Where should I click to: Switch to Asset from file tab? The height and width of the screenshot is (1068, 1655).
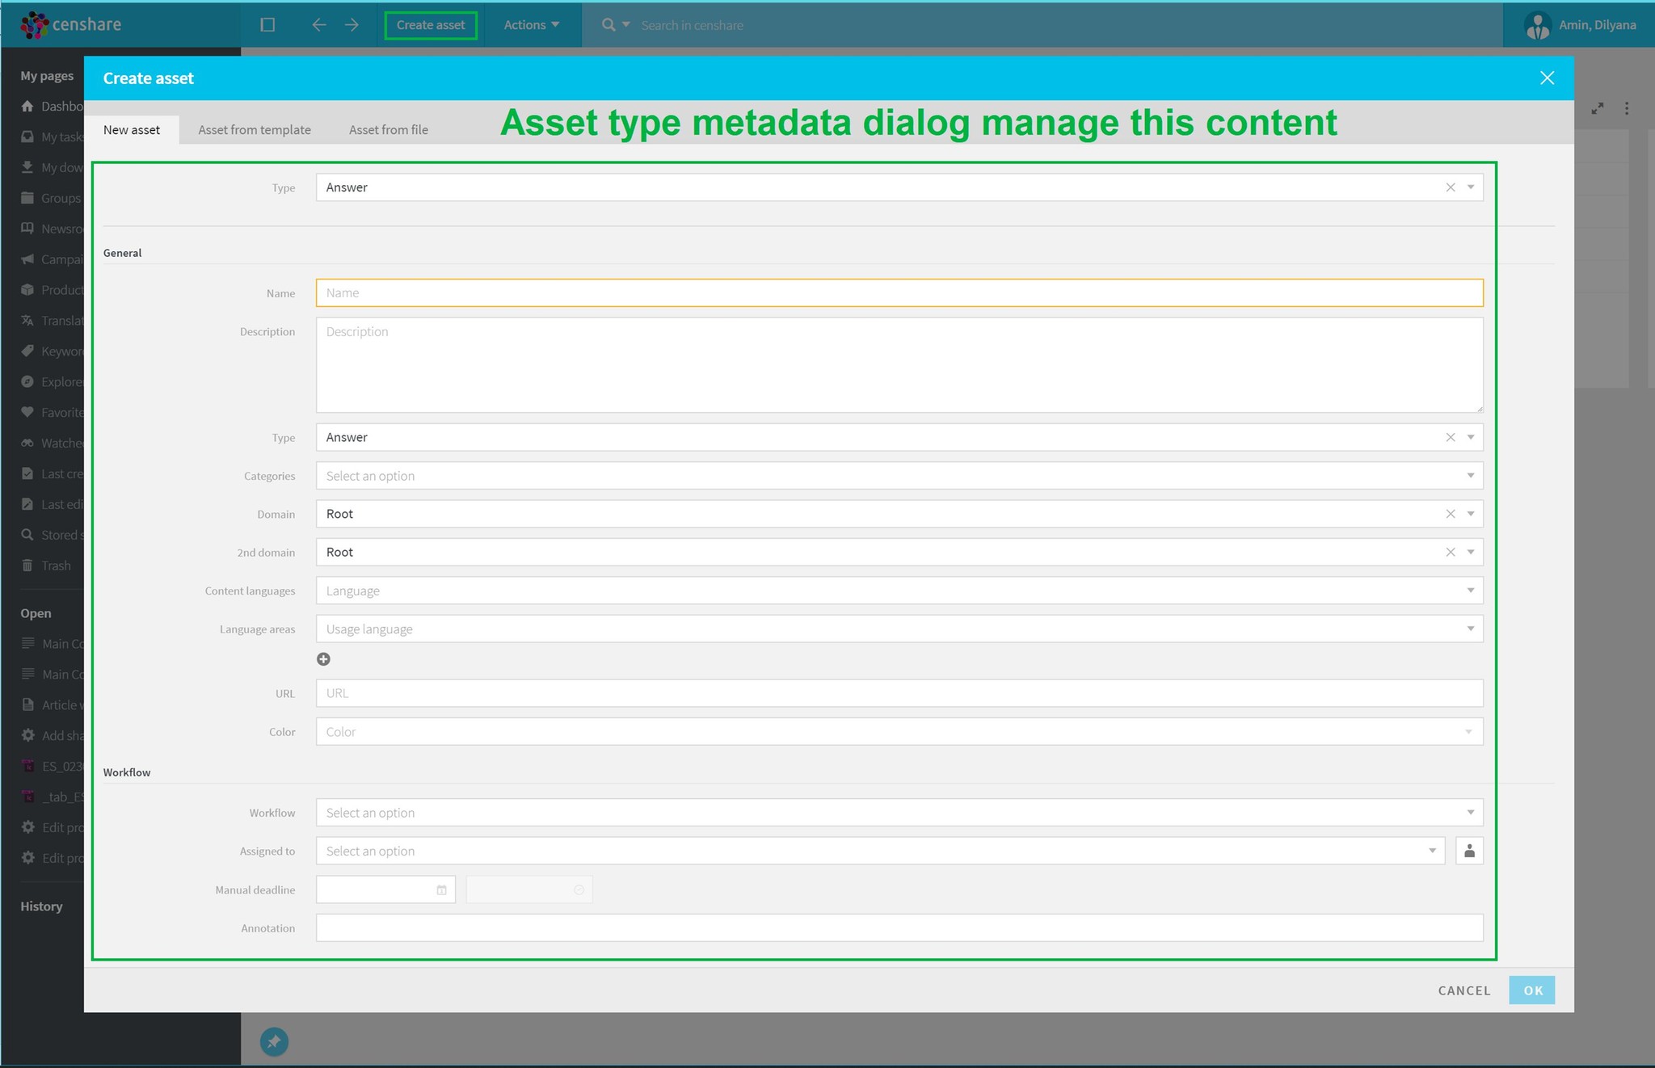[x=389, y=130]
